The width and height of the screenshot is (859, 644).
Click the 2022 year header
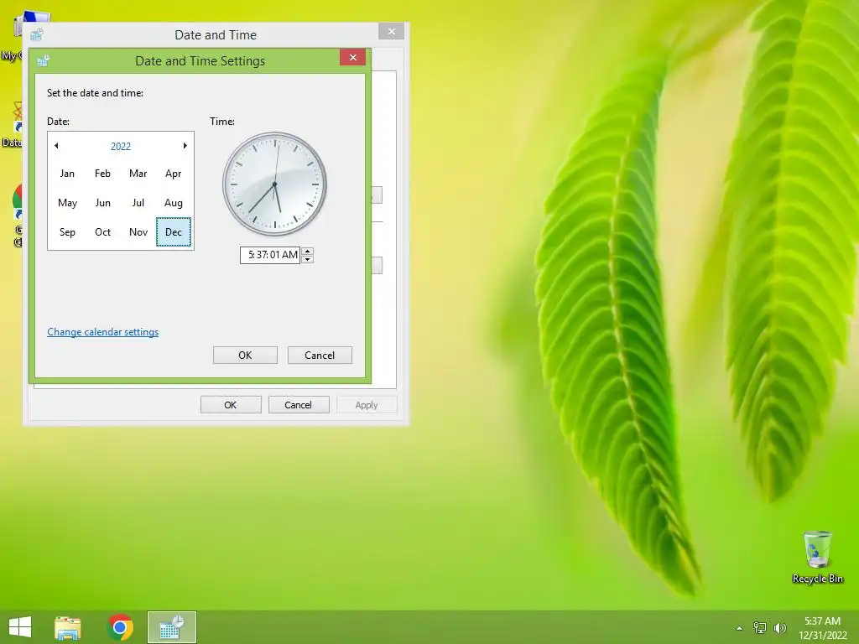(121, 146)
